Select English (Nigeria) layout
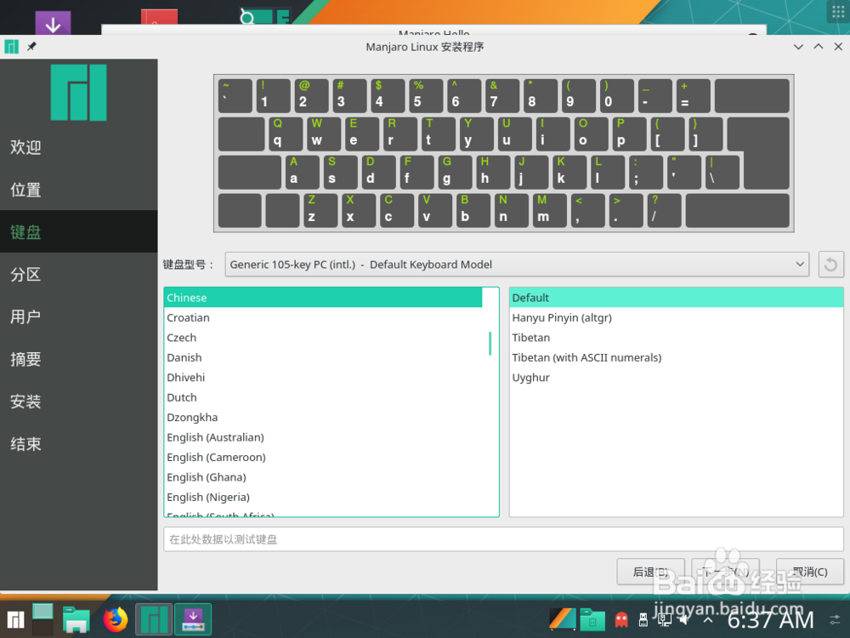The image size is (850, 638). pyautogui.click(x=322, y=498)
